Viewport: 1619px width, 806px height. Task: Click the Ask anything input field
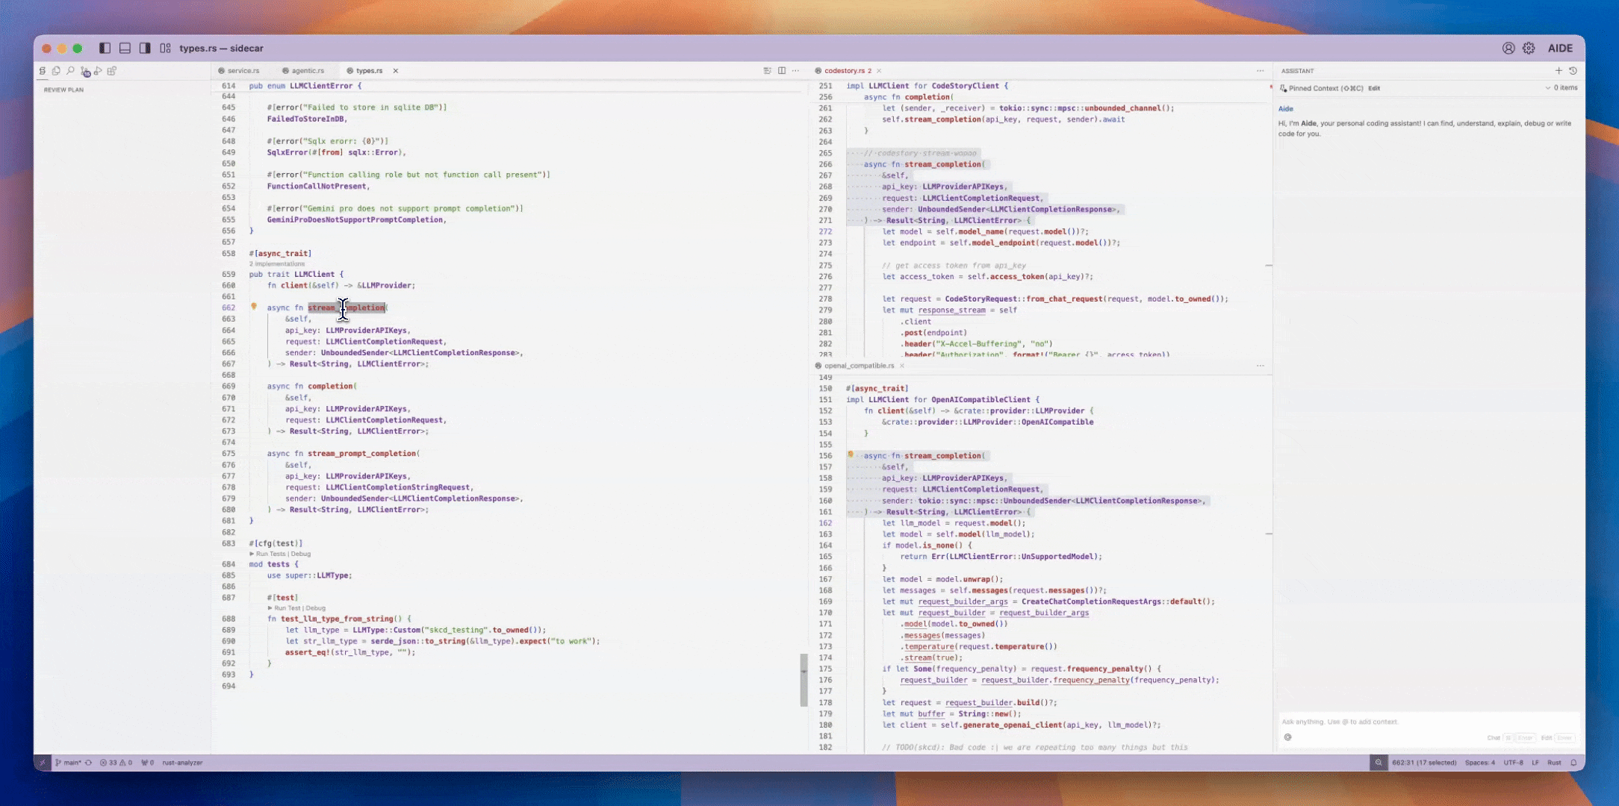pyautogui.click(x=1425, y=722)
